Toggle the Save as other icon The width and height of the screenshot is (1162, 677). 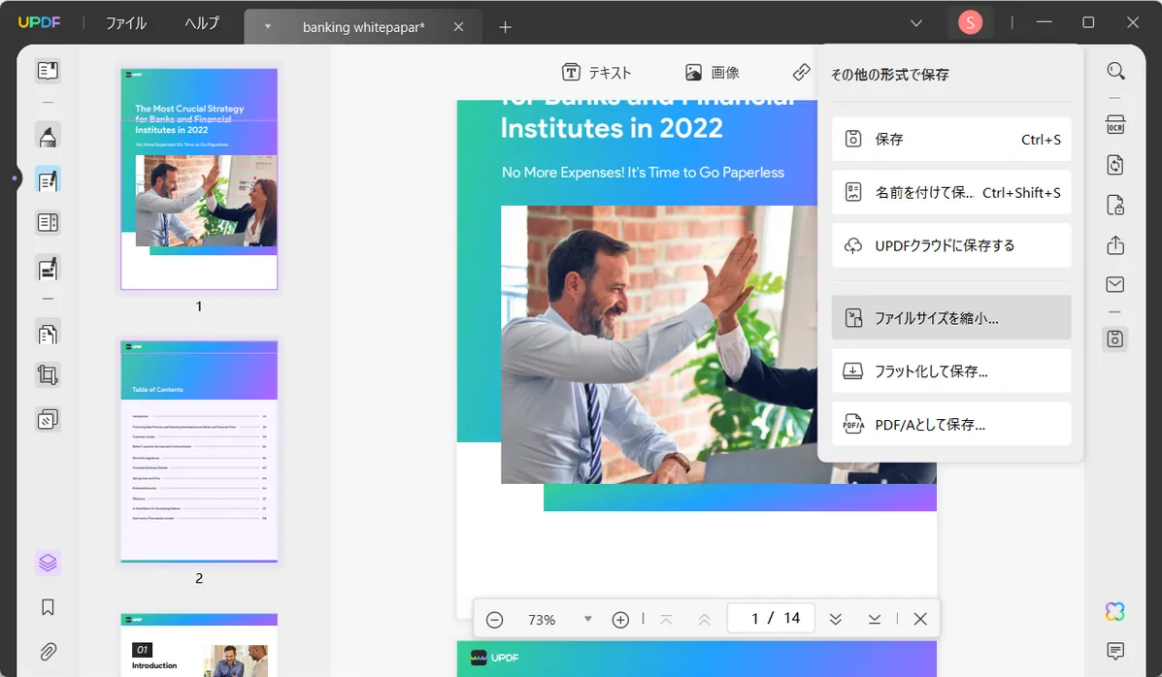(x=1115, y=339)
